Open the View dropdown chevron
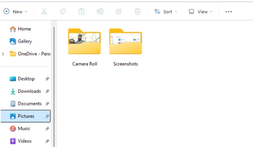The height and width of the screenshot is (147, 253). [211, 11]
